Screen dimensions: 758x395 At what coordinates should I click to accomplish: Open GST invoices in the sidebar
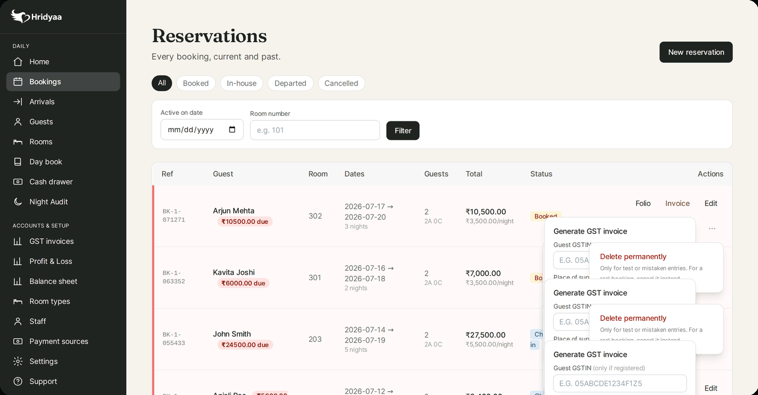[63, 242]
